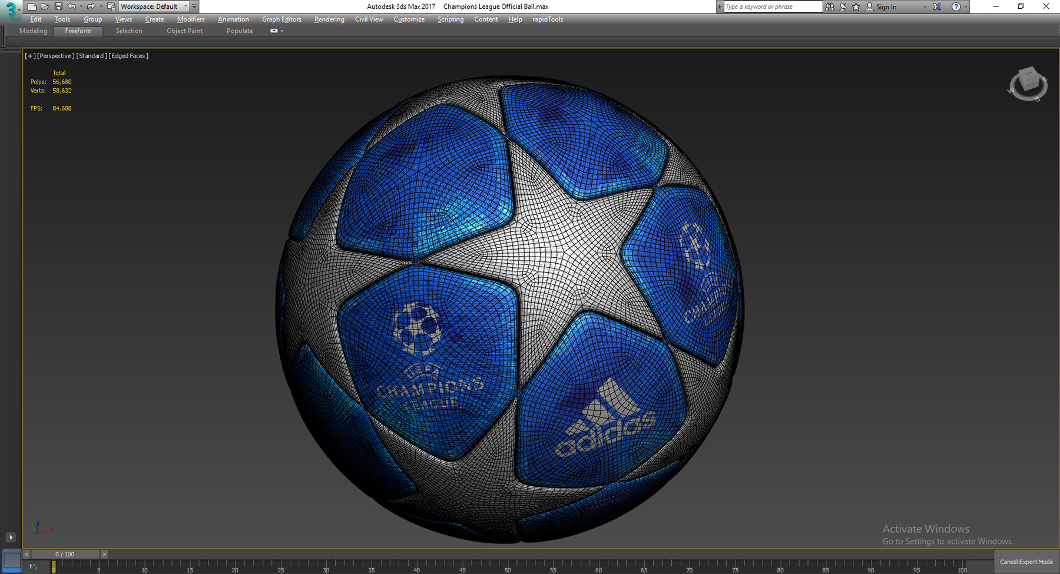Screen dimensions: 1060x574
Task: Click the Verts count value 58,632
Action: [x=62, y=91]
